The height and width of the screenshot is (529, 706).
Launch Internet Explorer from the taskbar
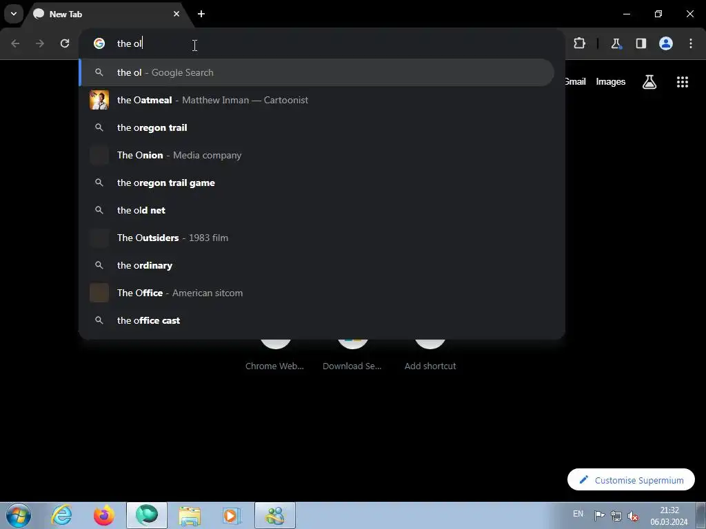61,515
